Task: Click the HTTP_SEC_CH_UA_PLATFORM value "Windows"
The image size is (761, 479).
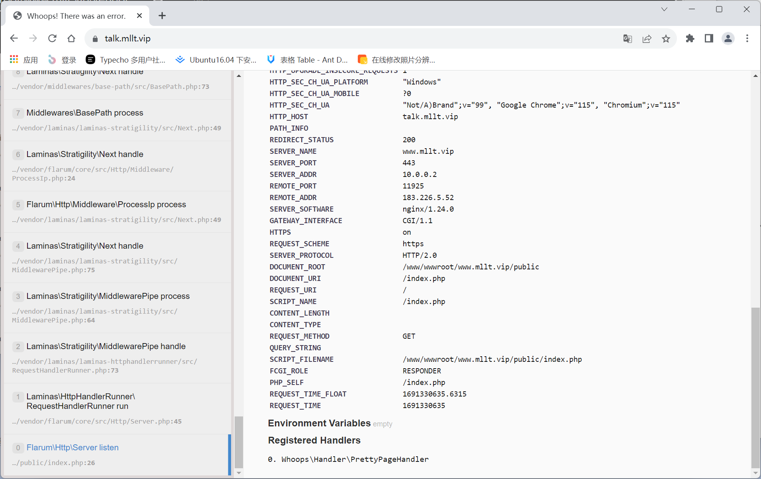Action: point(422,82)
